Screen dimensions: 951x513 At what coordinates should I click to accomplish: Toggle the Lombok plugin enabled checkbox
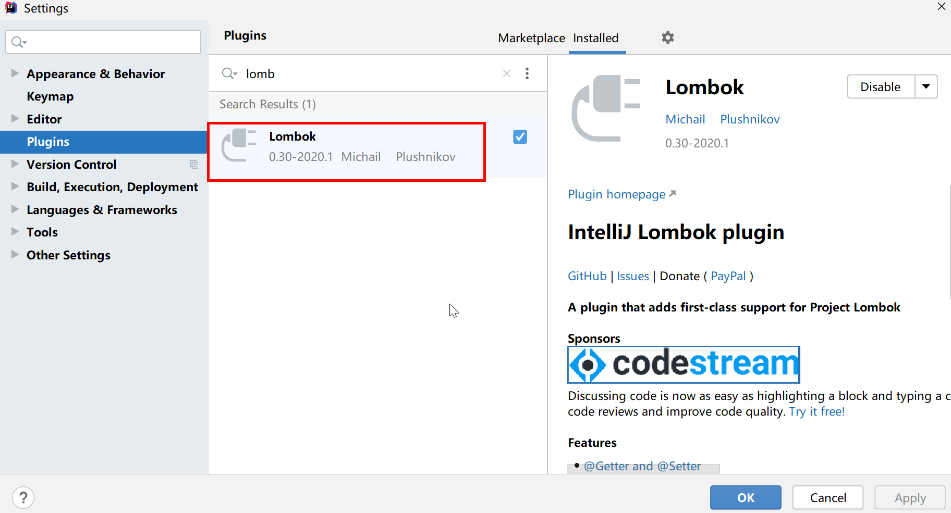tap(520, 137)
